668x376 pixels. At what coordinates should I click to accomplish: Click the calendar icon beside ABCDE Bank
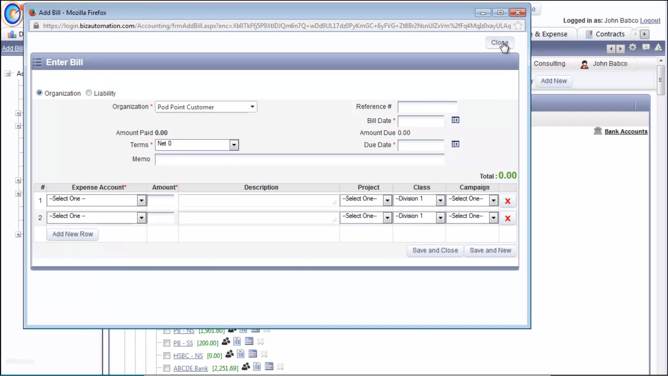269,366
